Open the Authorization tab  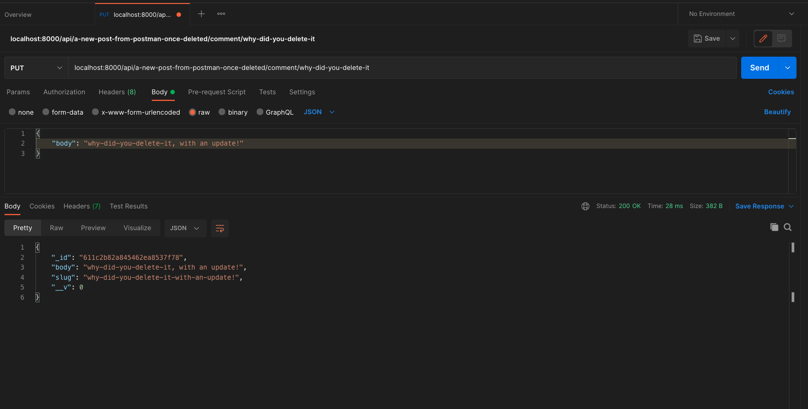coord(64,92)
